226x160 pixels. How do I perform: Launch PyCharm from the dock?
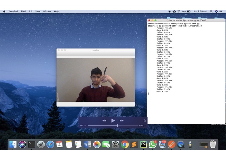[x=143, y=144]
